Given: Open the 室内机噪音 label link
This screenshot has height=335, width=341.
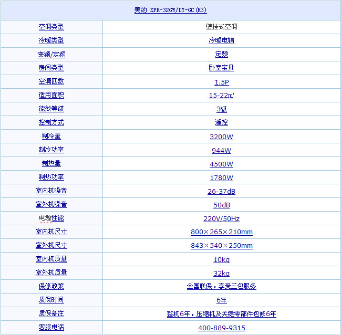Looking at the screenshot, I should [x=51, y=191].
